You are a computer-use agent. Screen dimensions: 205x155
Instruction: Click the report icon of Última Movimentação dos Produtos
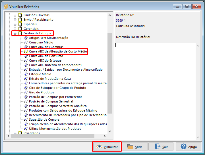(x=26, y=129)
